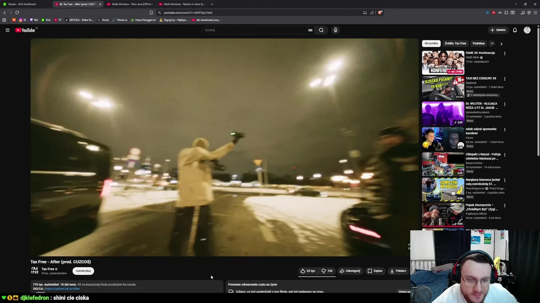540x303 pixels.
Task: Open the Popek Akustycznie video thumbnail
Action: click(x=443, y=215)
